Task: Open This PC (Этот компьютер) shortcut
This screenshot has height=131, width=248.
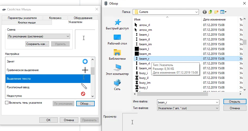Action: pos(117,70)
